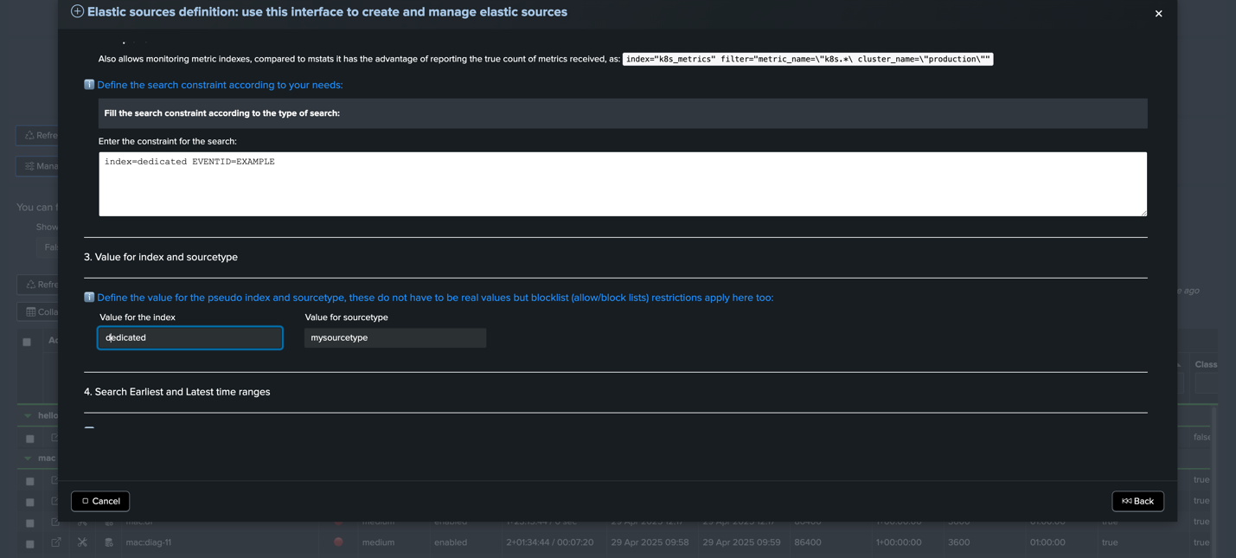Image resolution: width=1236 pixels, height=558 pixels.
Task: Click the Refresh recycle icon in the left sidebar
Action: (x=30, y=135)
